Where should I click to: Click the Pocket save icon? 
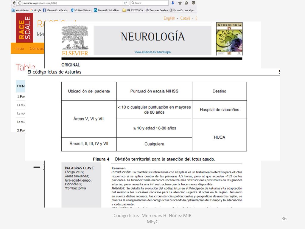click(193, 3)
